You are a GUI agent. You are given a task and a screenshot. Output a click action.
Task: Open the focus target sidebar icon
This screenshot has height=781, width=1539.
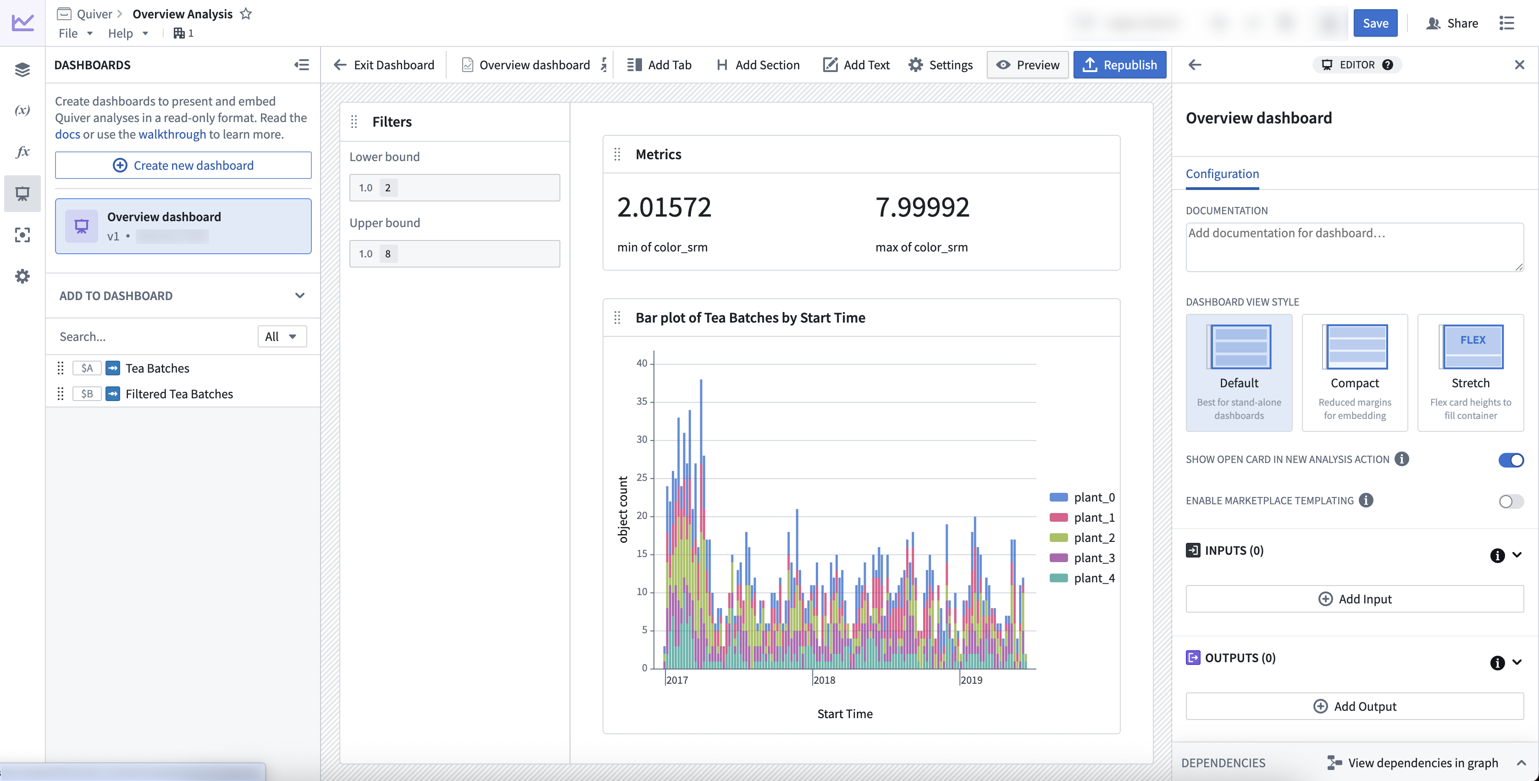click(22, 235)
